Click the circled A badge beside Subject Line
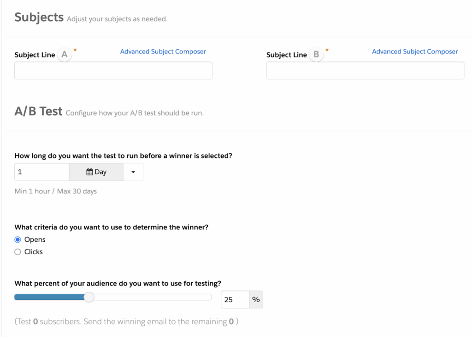 [65, 54]
